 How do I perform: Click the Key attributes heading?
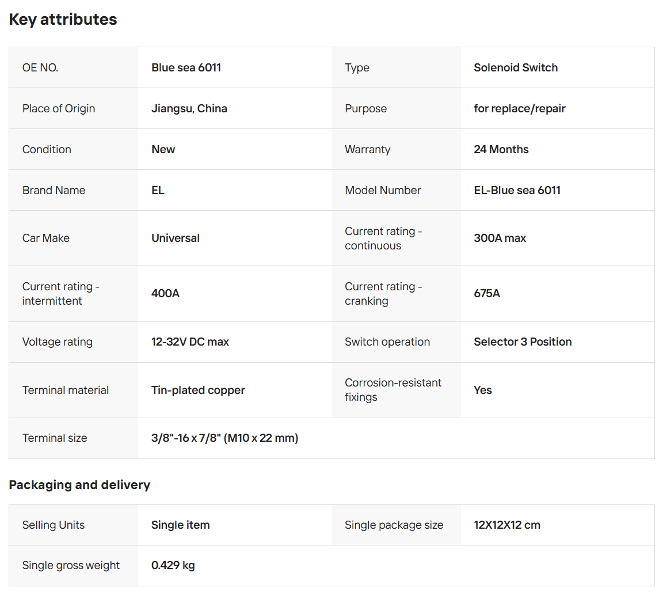coord(63,20)
